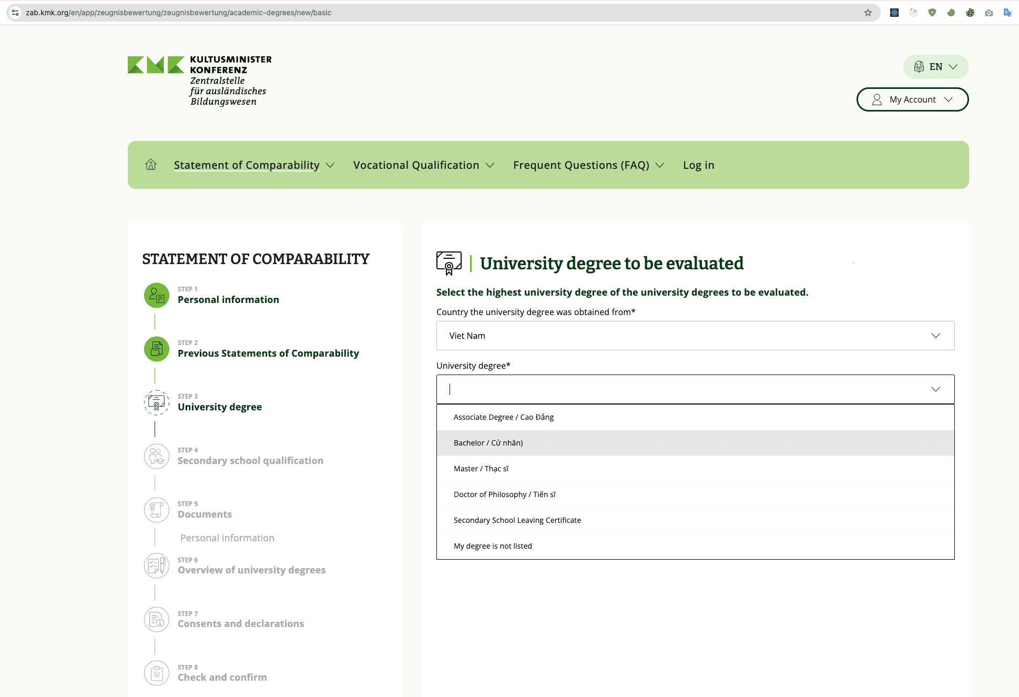The height and width of the screenshot is (697, 1019).
Task: Open the country dropdown showing Viet Nam
Action: click(695, 336)
